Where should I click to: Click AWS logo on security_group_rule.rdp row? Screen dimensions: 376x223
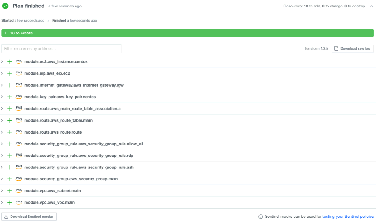[19, 156]
